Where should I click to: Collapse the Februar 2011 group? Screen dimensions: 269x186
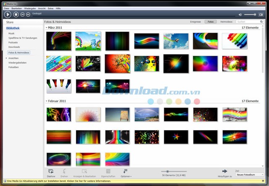point(47,101)
